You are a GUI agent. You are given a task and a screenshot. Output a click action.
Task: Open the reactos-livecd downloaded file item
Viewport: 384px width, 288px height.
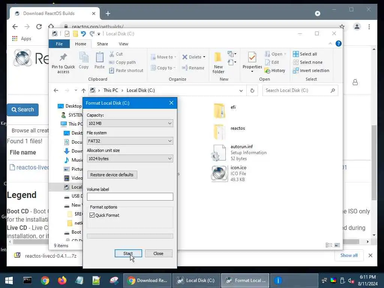point(46,256)
